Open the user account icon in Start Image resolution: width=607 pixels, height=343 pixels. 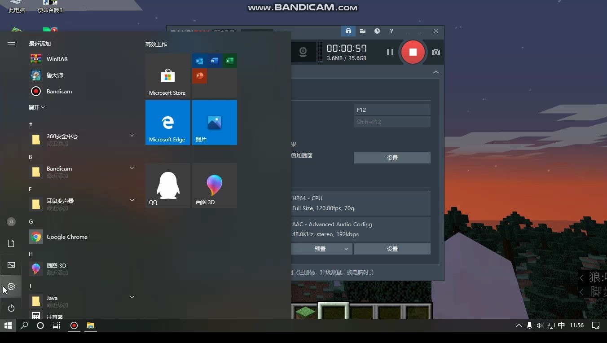tap(11, 222)
